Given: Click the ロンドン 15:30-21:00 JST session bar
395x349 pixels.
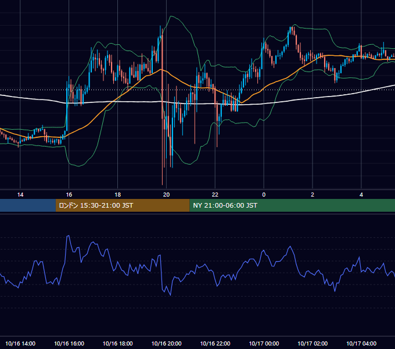Looking at the screenshot, I should (x=123, y=205).
